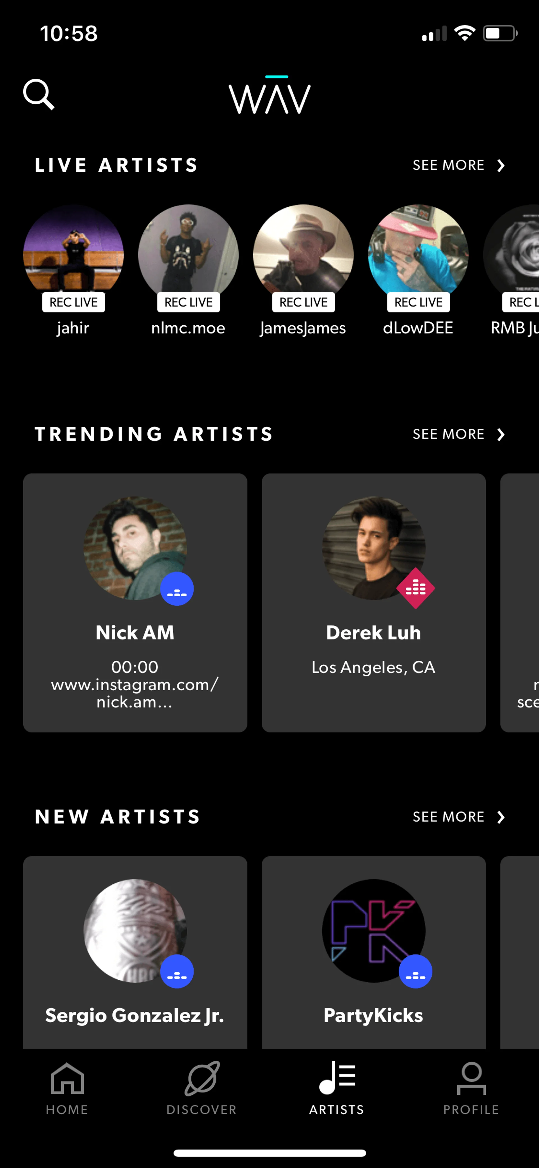
Task: Expand New Artists with See More
Action: click(x=458, y=817)
